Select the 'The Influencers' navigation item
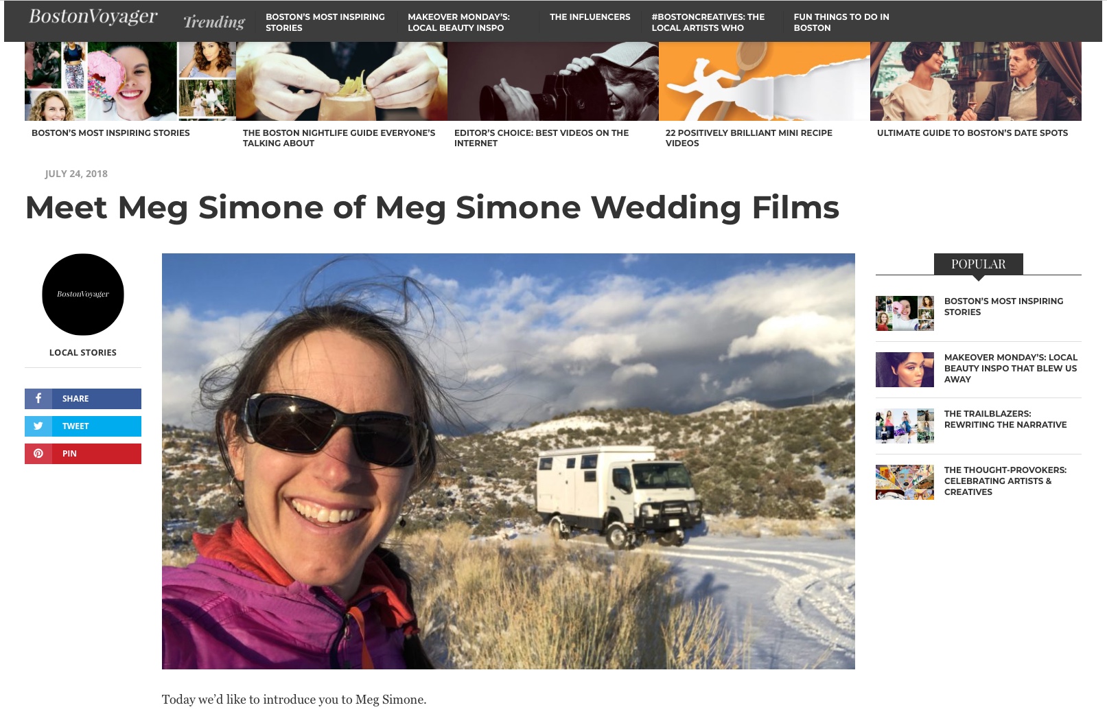This screenshot has height=714, width=1107. click(588, 16)
